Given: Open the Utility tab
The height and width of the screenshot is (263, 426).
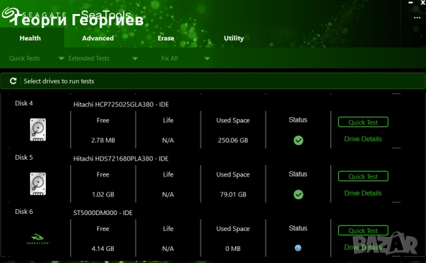Looking at the screenshot, I should click(x=234, y=39).
